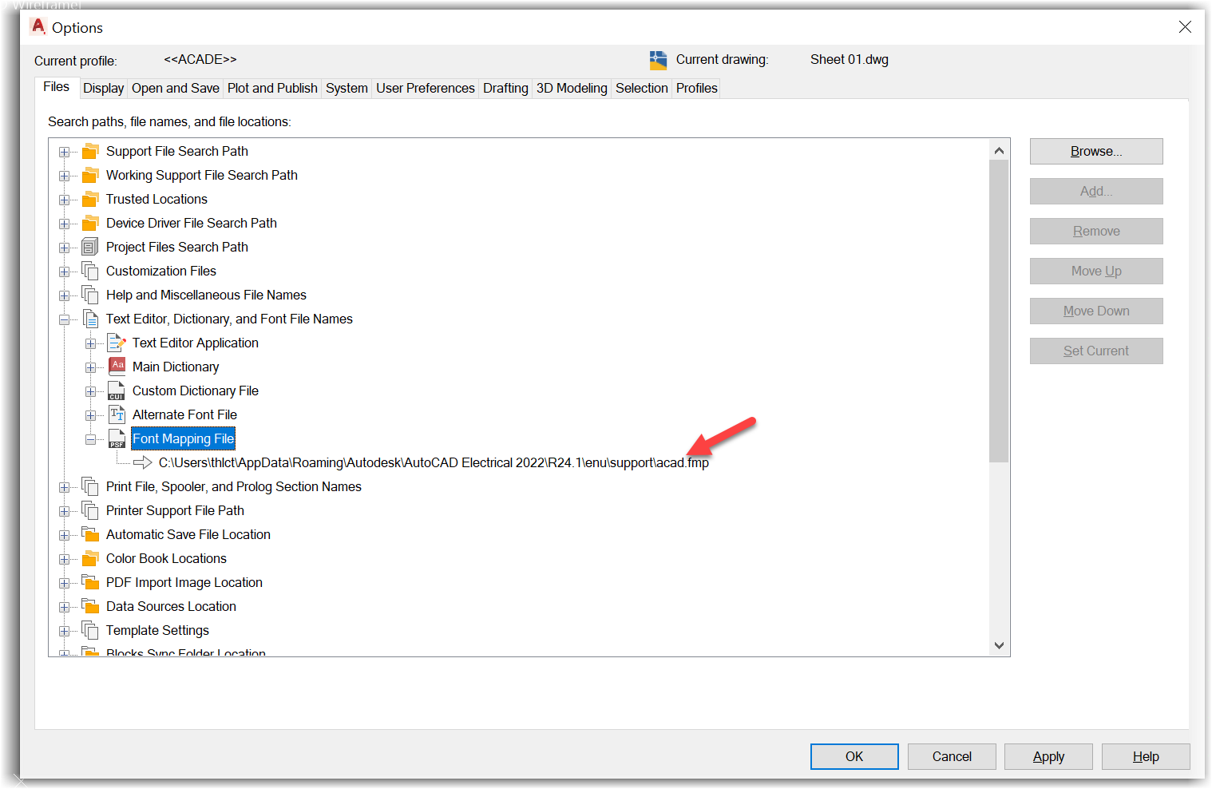The width and height of the screenshot is (1212, 789).
Task: Select the acad.fmp file path entry
Action: (434, 462)
